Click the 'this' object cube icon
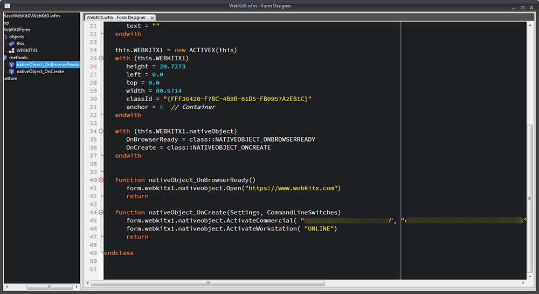The image size is (539, 294). 12,44
